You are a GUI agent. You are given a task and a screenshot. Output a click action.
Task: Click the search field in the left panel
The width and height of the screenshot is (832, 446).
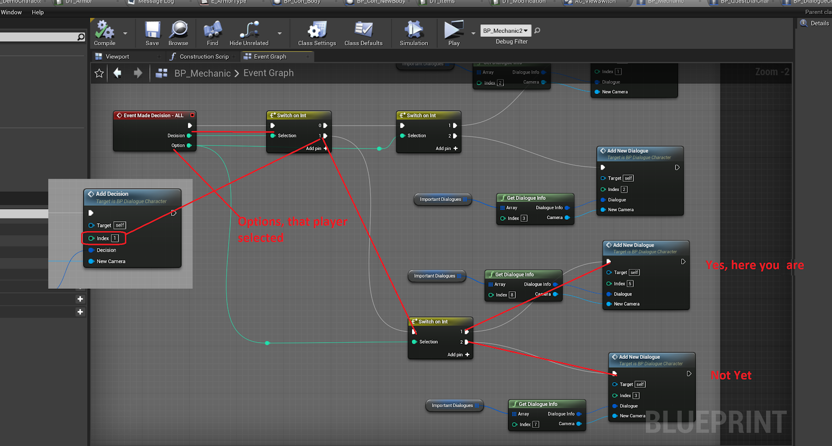click(39, 37)
